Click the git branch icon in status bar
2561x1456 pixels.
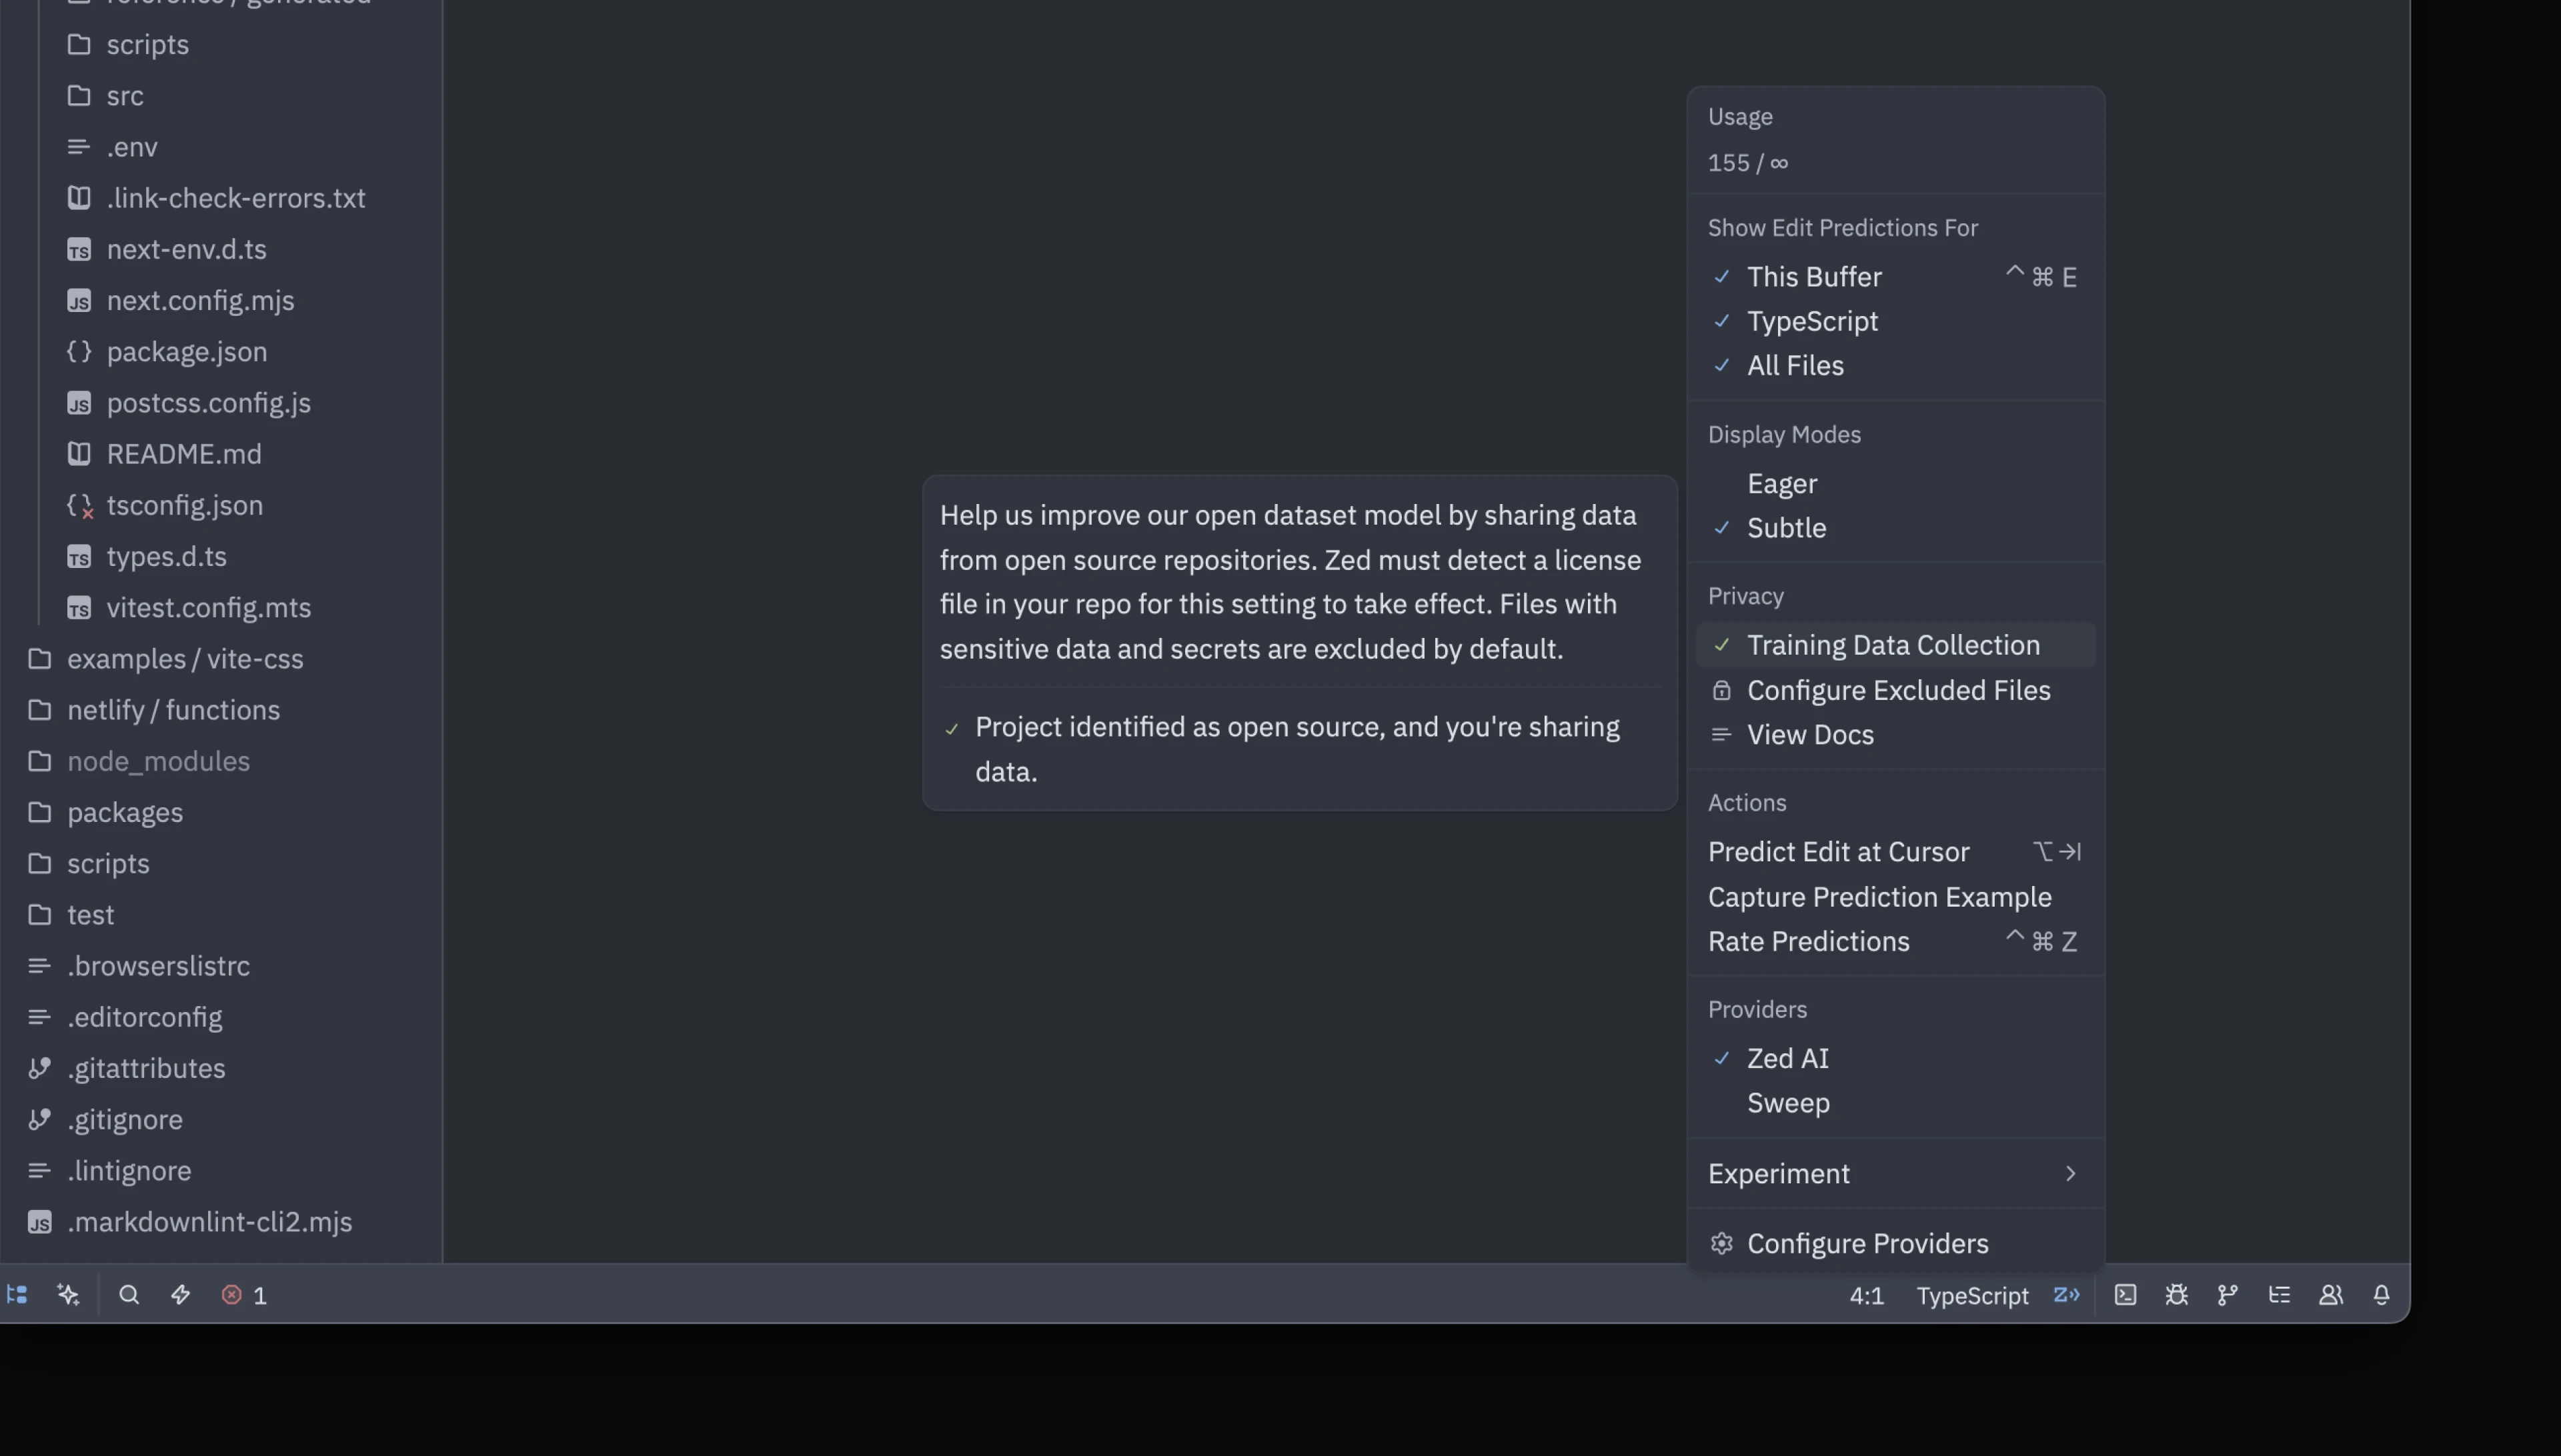2227,1295
